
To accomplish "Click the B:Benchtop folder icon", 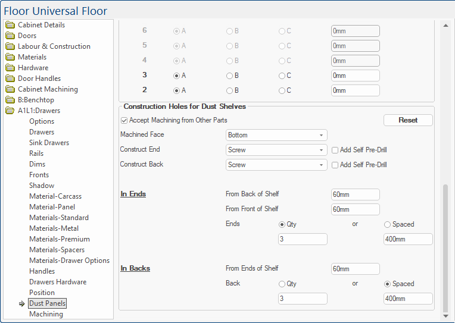I will click(10, 100).
